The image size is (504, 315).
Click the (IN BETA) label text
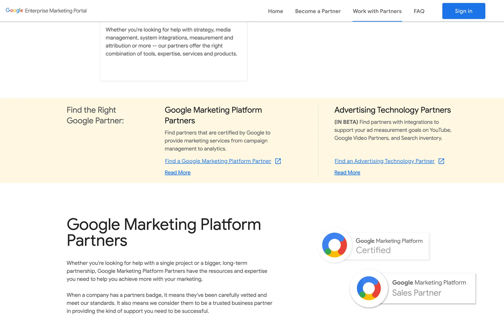point(346,122)
